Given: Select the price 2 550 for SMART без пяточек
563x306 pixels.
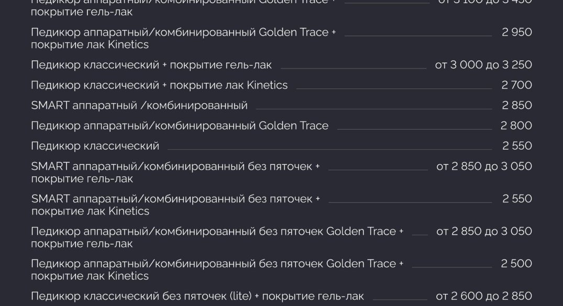Looking at the screenshot, I should click(517, 199).
